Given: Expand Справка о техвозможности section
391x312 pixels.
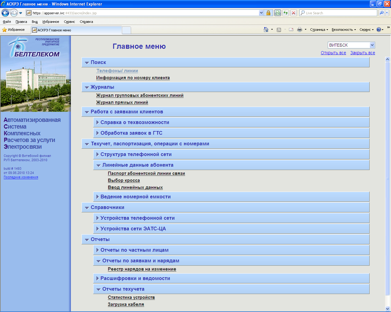Looking at the screenshot, I should (134, 122).
